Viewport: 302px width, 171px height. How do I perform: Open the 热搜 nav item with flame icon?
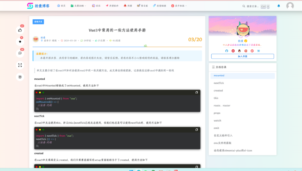click(128, 6)
